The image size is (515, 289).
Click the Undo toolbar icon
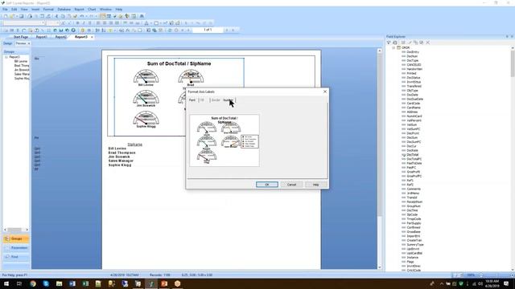coord(82,16)
